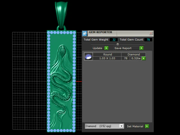Image resolution: width=180 pixels, height=135 pixels.
Task: Click the 0.32tw weight cell
Action: point(136,58)
